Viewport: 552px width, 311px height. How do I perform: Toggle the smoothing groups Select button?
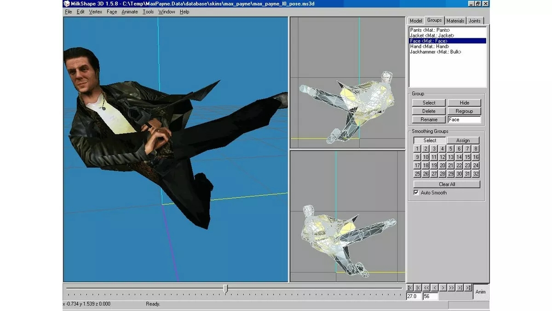[430, 141]
